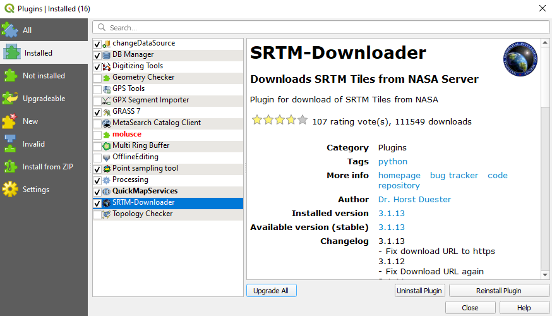Screen dimensions: 552x316
Task: Click the Installed green puzzle icon
Action: pos(11,53)
